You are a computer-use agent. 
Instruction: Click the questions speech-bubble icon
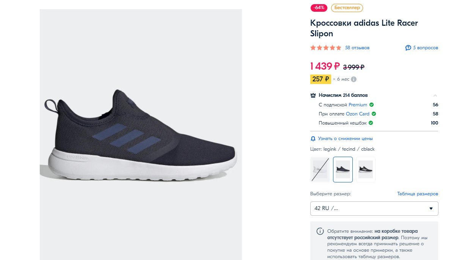408,48
